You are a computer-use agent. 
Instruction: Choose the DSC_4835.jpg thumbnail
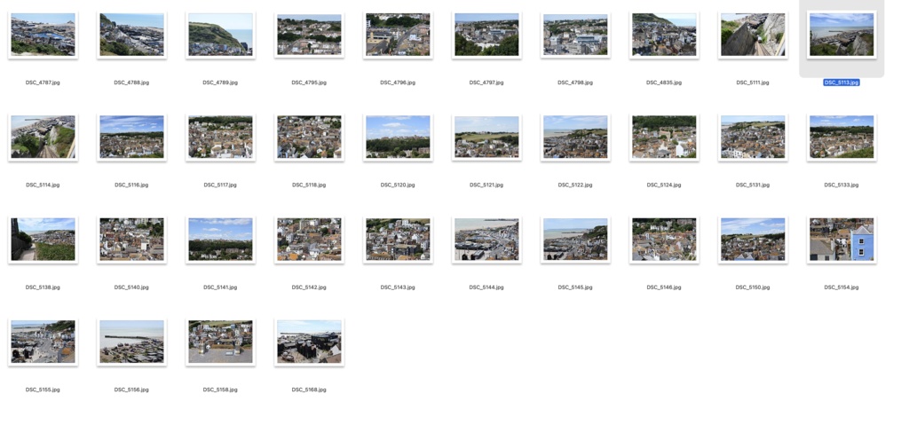point(664,35)
